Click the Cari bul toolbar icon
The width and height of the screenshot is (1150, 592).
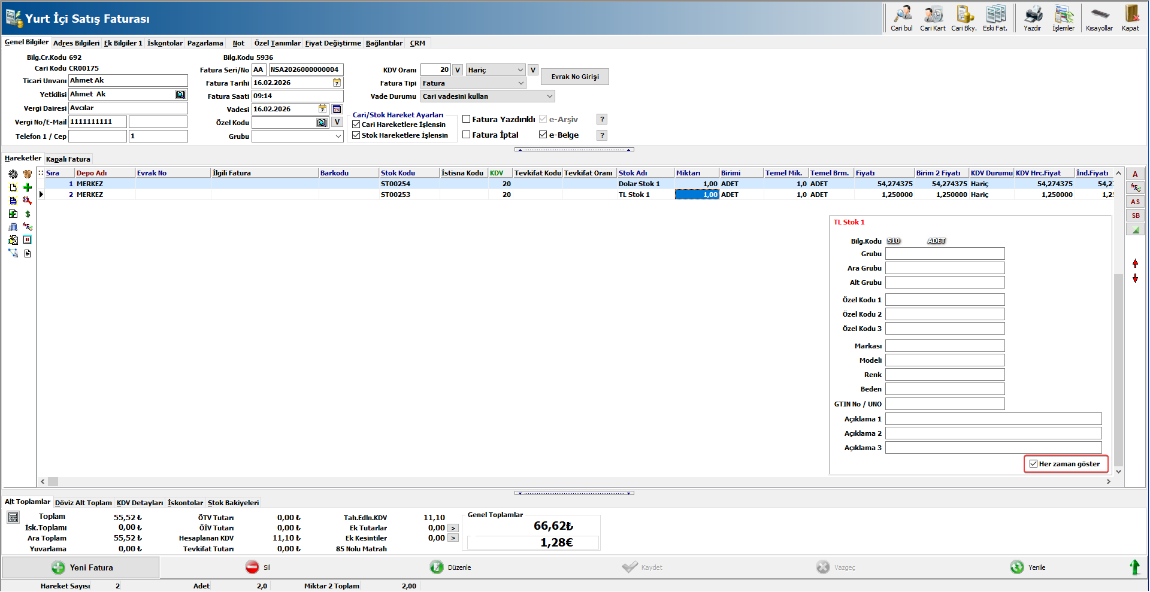click(x=901, y=15)
